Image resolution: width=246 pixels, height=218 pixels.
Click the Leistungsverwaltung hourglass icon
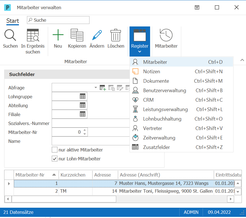click(x=135, y=109)
